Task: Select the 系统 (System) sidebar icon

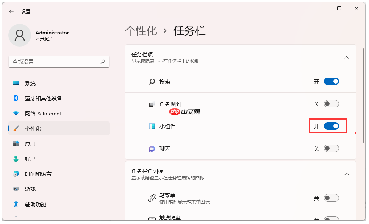Action: coord(15,83)
